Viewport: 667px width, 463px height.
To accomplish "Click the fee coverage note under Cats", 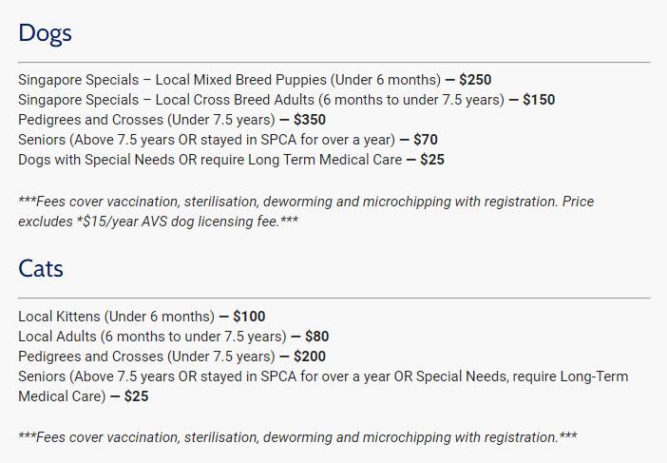I will (297, 437).
